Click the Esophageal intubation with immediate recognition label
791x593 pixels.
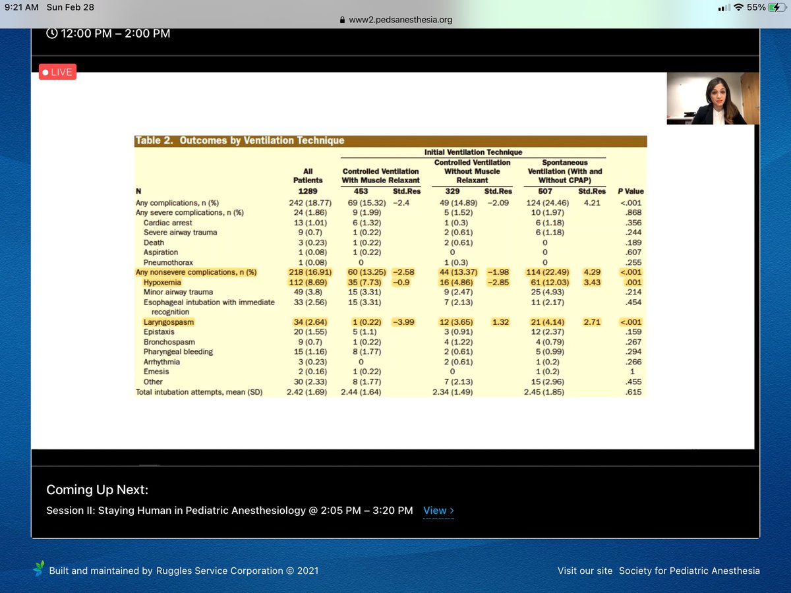(x=209, y=307)
